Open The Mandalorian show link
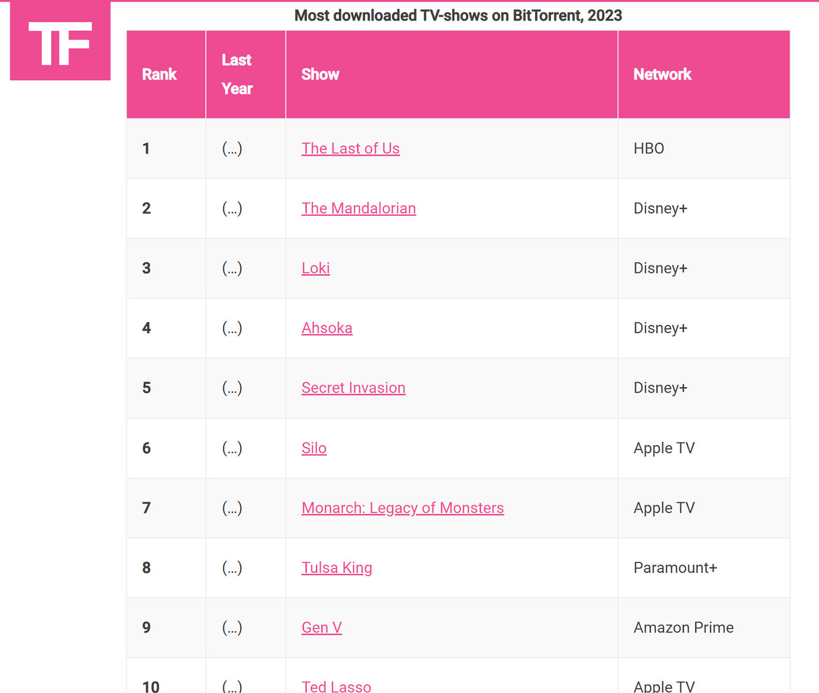 point(358,209)
